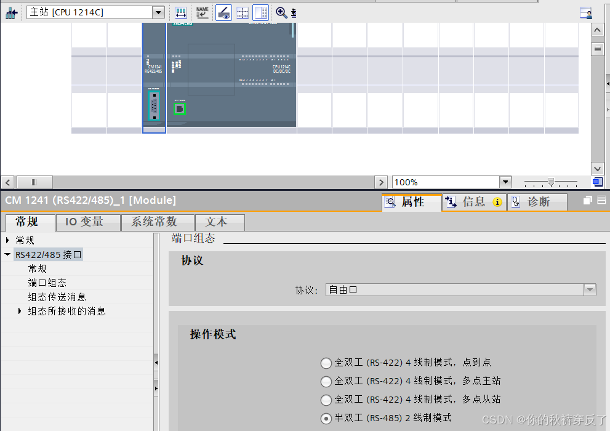Image resolution: width=610 pixels, height=431 pixels.
Task: Click the float inspector window icon
Action: (587, 200)
